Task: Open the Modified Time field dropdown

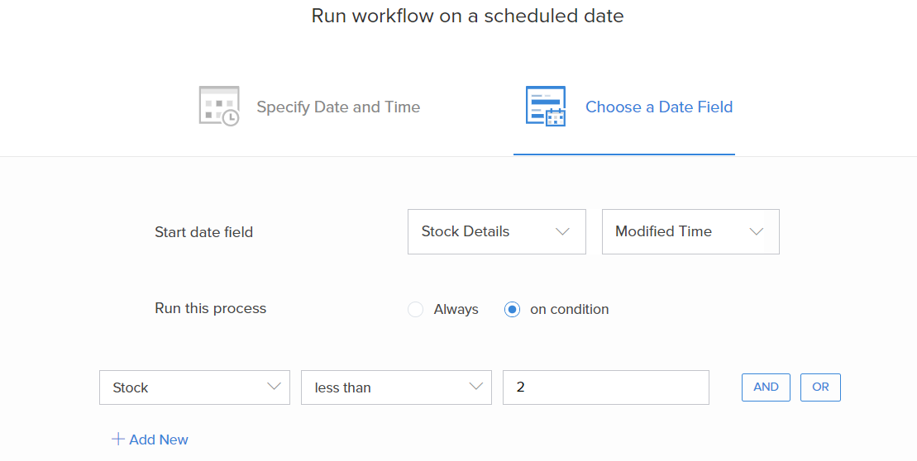Action: (690, 232)
